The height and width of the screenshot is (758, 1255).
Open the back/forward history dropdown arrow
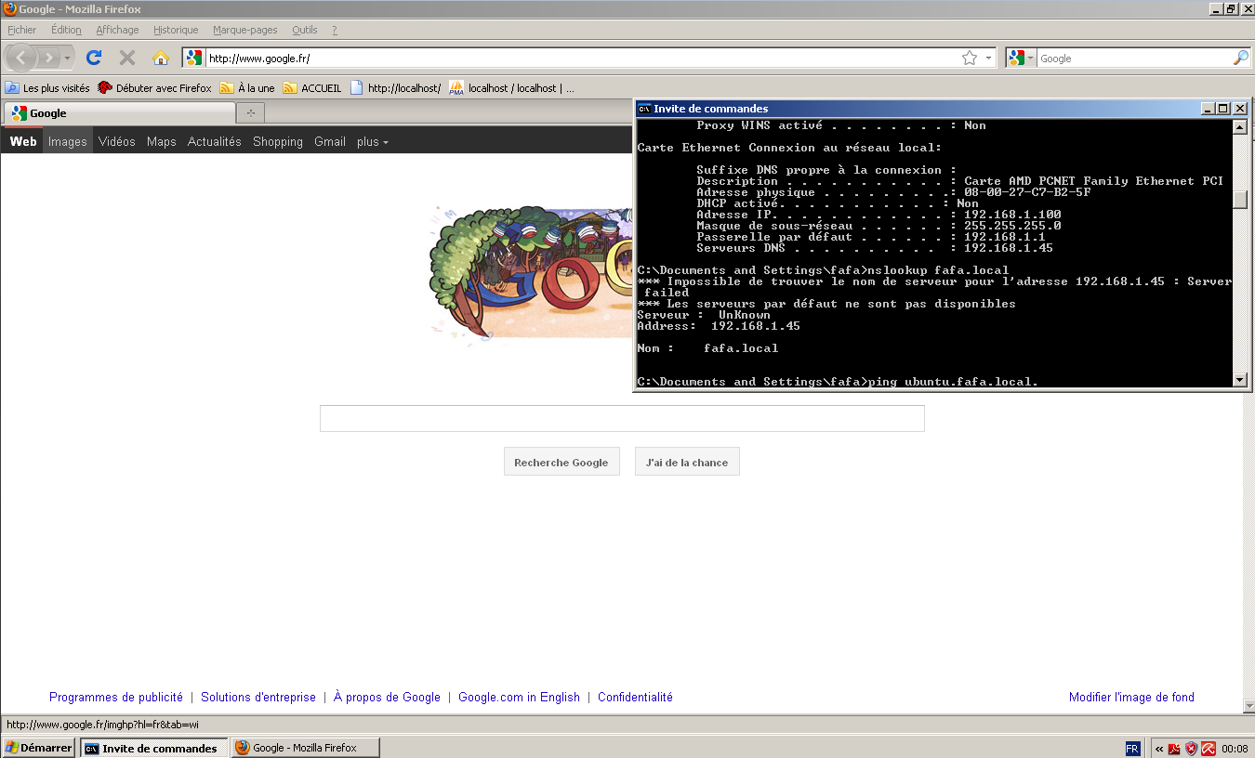[x=68, y=59]
